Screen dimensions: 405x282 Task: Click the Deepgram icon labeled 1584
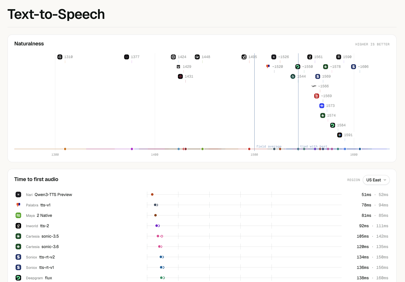[x=333, y=125]
